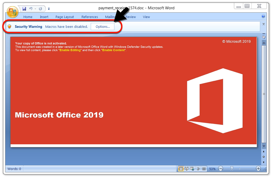The height and width of the screenshot is (178, 272).
Task: Click the Words: 0 status indicator
Action: pyautogui.click(x=14, y=169)
